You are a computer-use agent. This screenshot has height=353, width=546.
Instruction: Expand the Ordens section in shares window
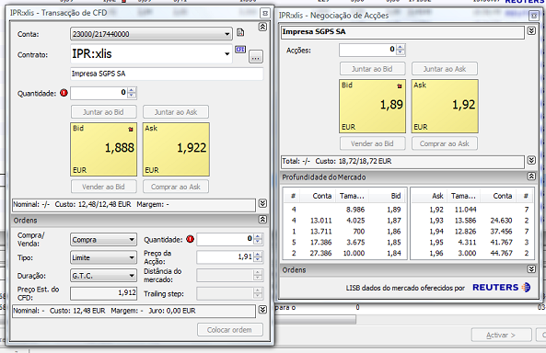pos(531,269)
